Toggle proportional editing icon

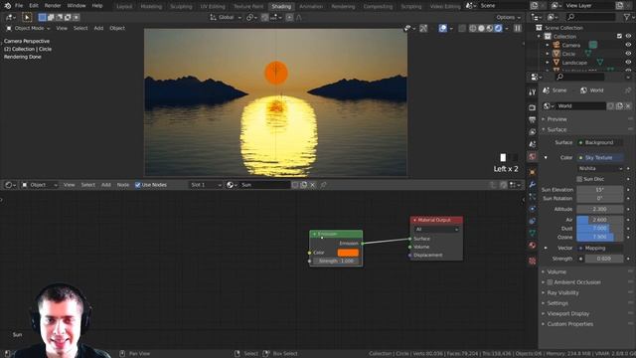coord(289,18)
